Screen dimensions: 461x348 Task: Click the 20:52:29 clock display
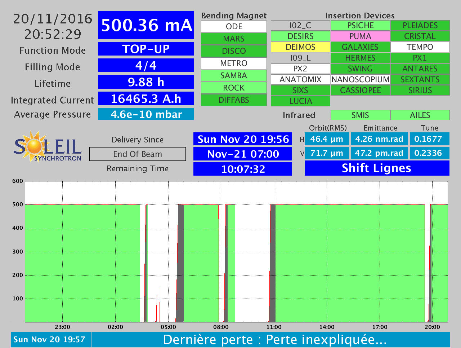click(x=53, y=34)
